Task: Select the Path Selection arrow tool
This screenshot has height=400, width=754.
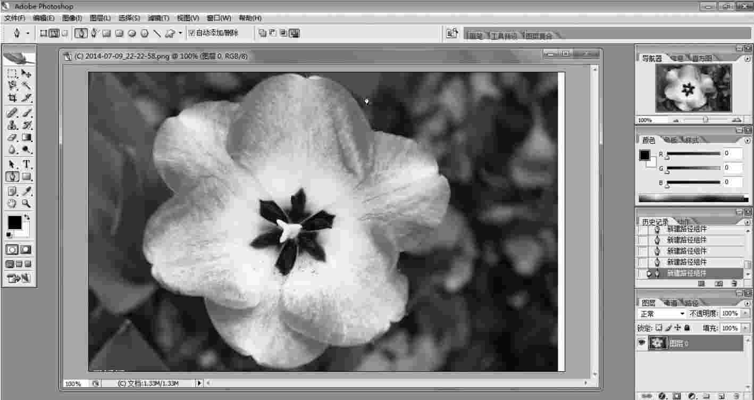Action: click(x=12, y=164)
